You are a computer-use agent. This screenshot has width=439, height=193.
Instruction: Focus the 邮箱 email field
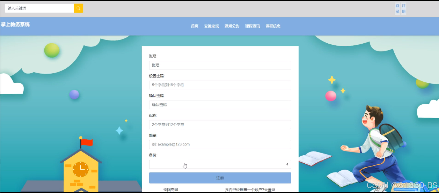pos(220,144)
